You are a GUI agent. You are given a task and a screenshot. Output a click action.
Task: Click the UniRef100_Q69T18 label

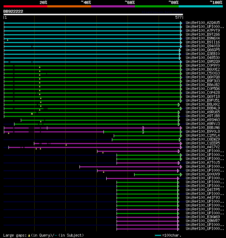point(203,96)
